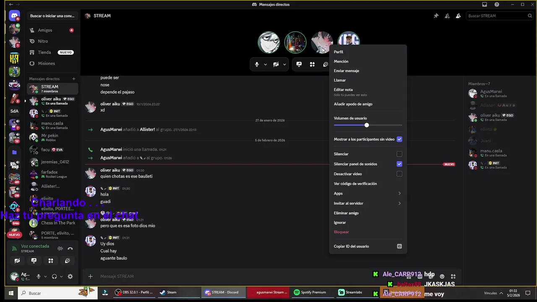Create a new DM with the plus icon
537x302 pixels.
74,79
